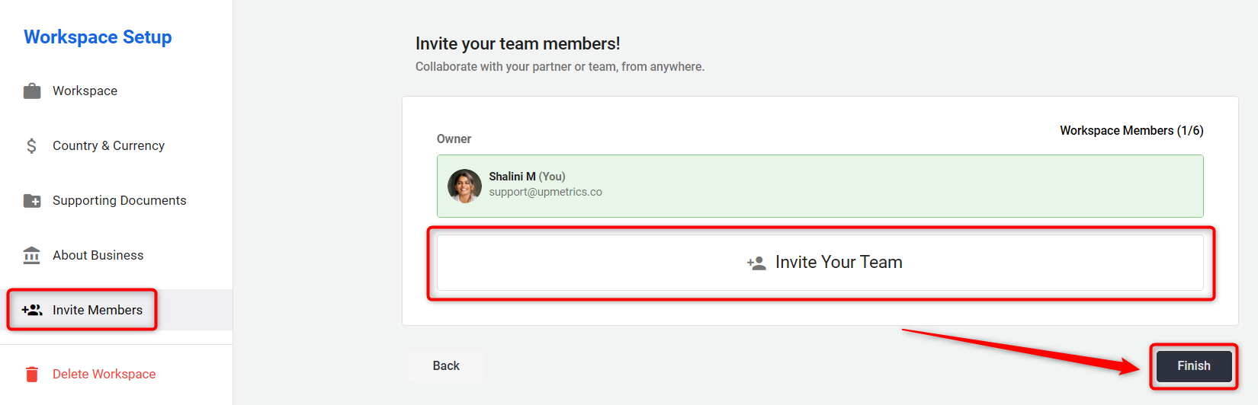Click the Finish button

pyautogui.click(x=1193, y=366)
